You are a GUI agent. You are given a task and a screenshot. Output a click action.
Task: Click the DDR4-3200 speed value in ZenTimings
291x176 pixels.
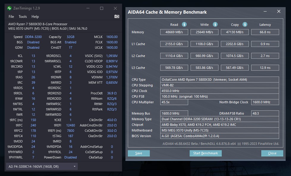coord(33,37)
